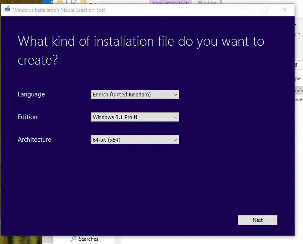Open the Architecture dropdown showing 64-bit (x64)
The height and width of the screenshot is (244, 303).
[x=135, y=140]
